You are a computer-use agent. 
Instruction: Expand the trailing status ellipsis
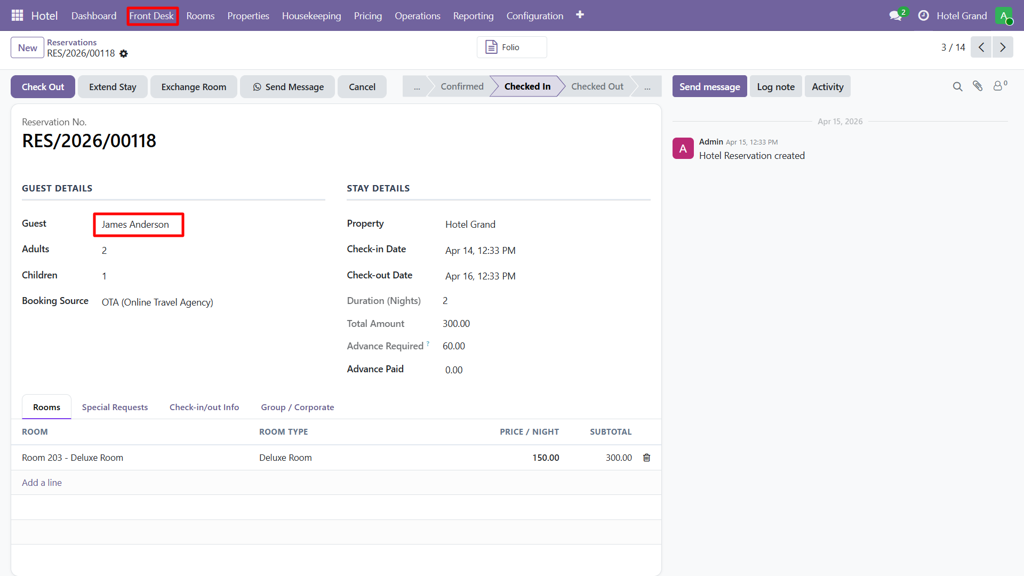pyautogui.click(x=647, y=86)
